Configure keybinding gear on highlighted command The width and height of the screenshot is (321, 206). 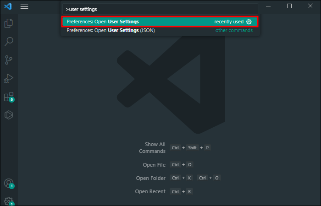coord(249,22)
